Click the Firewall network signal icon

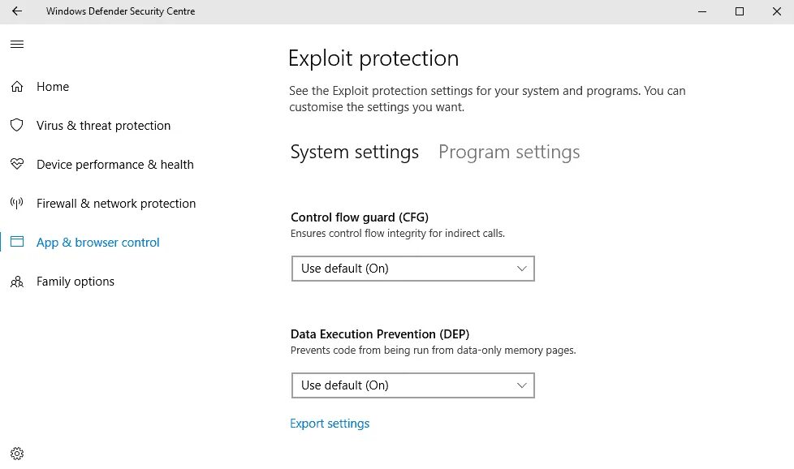pyautogui.click(x=17, y=204)
